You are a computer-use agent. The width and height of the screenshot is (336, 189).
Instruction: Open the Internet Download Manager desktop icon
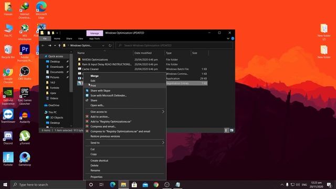(x=25, y=10)
